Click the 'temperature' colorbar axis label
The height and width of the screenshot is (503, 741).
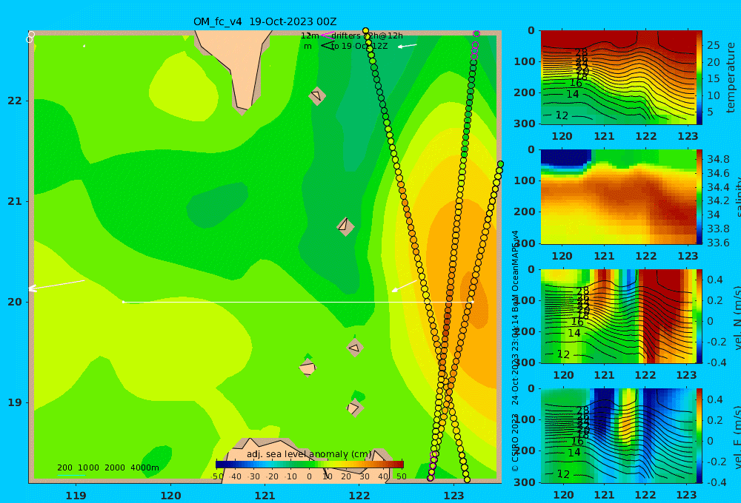(731, 78)
